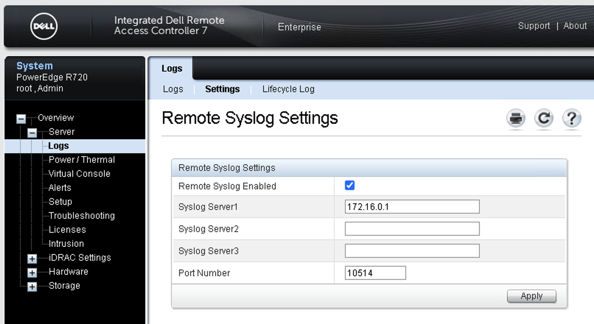
Task: Click the Enterprise label in header
Action: [299, 27]
